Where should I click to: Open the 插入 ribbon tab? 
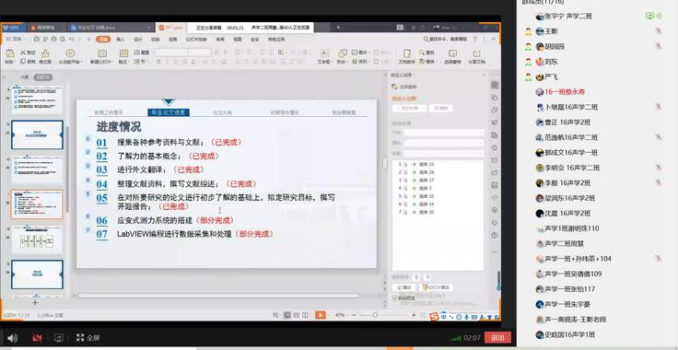tap(121, 39)
